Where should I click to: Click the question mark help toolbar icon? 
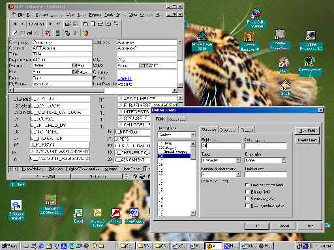click(x=75, y=33)
